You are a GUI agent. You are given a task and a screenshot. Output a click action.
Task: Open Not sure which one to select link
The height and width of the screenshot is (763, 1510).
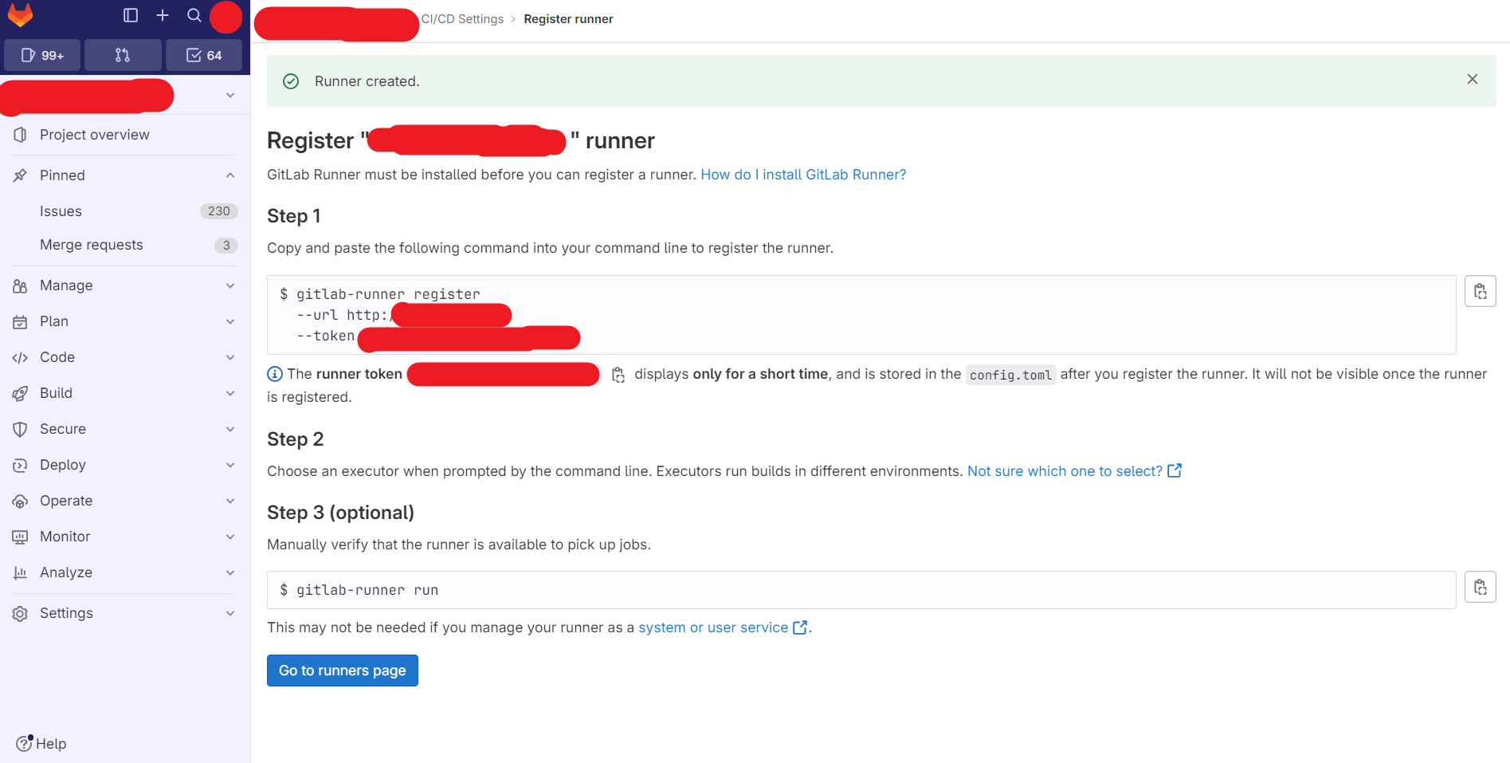(x=1074, y=471)
